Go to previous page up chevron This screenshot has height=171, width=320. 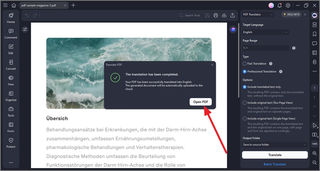tap(314, 107)
